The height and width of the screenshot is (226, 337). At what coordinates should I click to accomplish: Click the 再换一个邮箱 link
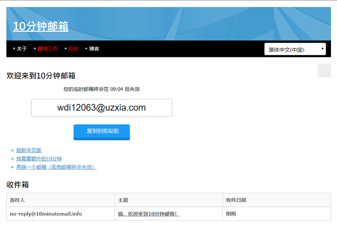(56, 167)
